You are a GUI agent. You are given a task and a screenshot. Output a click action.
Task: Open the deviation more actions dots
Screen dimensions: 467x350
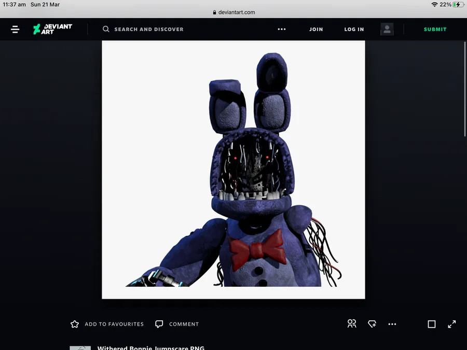[x=392, y=324]
